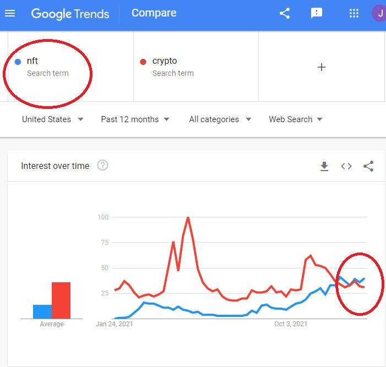
Task: Add a comparison term with plus
Action: click(322, 67)
